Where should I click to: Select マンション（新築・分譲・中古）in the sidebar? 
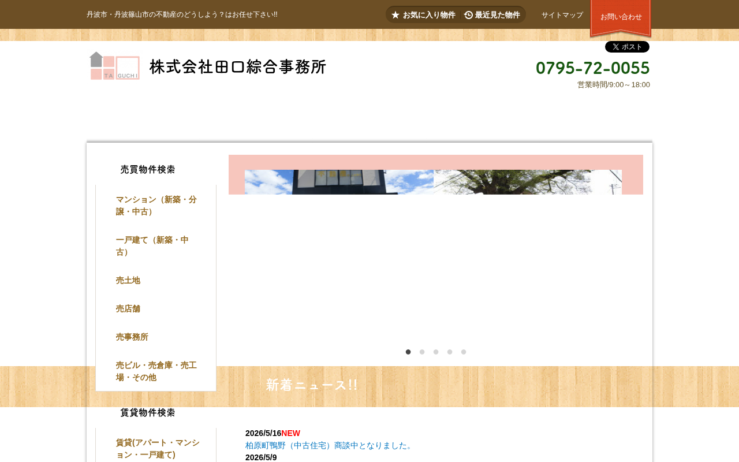156,206
